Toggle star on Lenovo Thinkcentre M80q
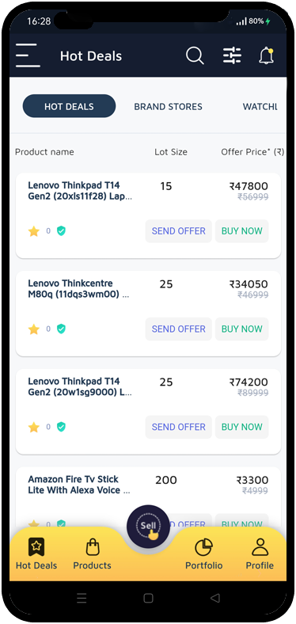The image size is (296, 624). click(34, 329)
